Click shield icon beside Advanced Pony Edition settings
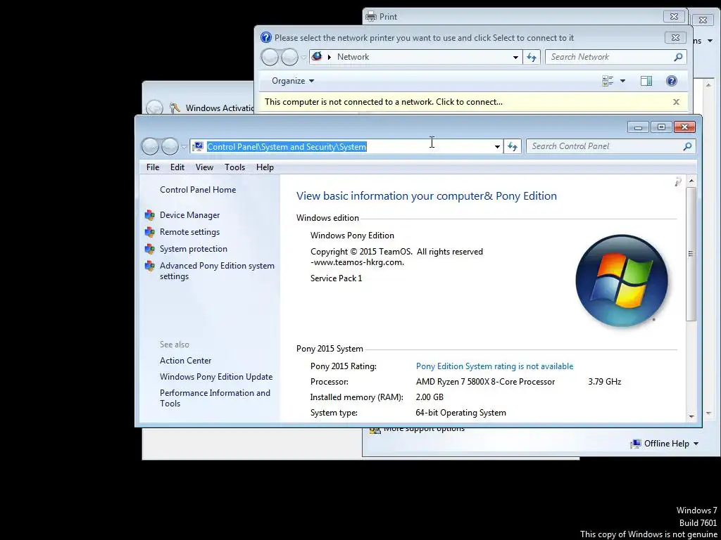This screenshot has width=721, height=540. [149, 266]
